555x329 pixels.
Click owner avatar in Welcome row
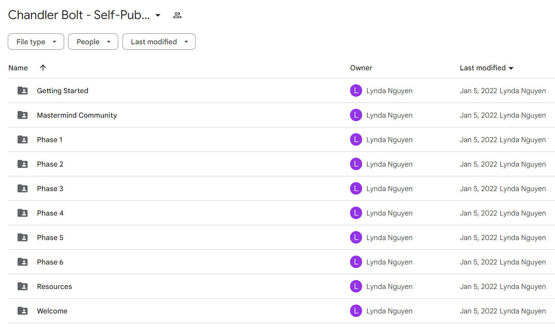pyautogui.click(x=356, y=311)
